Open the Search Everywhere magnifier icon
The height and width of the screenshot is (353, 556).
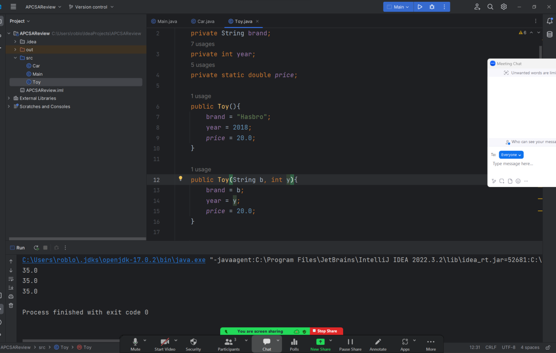(x=490, y=7)
